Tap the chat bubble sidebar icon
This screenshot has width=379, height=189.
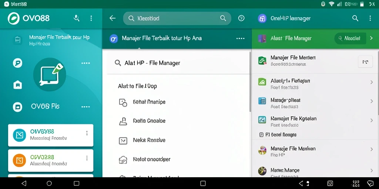pyautogui.click(x=17, y=63)
